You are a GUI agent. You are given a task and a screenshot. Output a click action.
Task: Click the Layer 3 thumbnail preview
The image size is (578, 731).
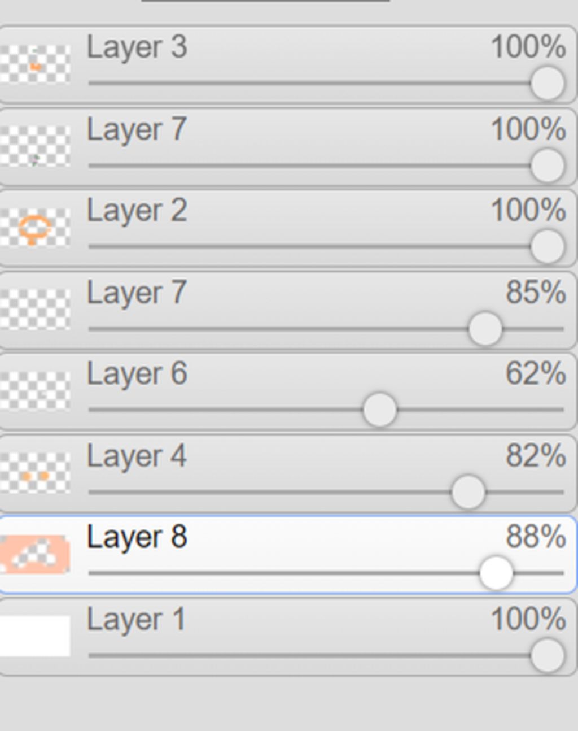[35, 64]
